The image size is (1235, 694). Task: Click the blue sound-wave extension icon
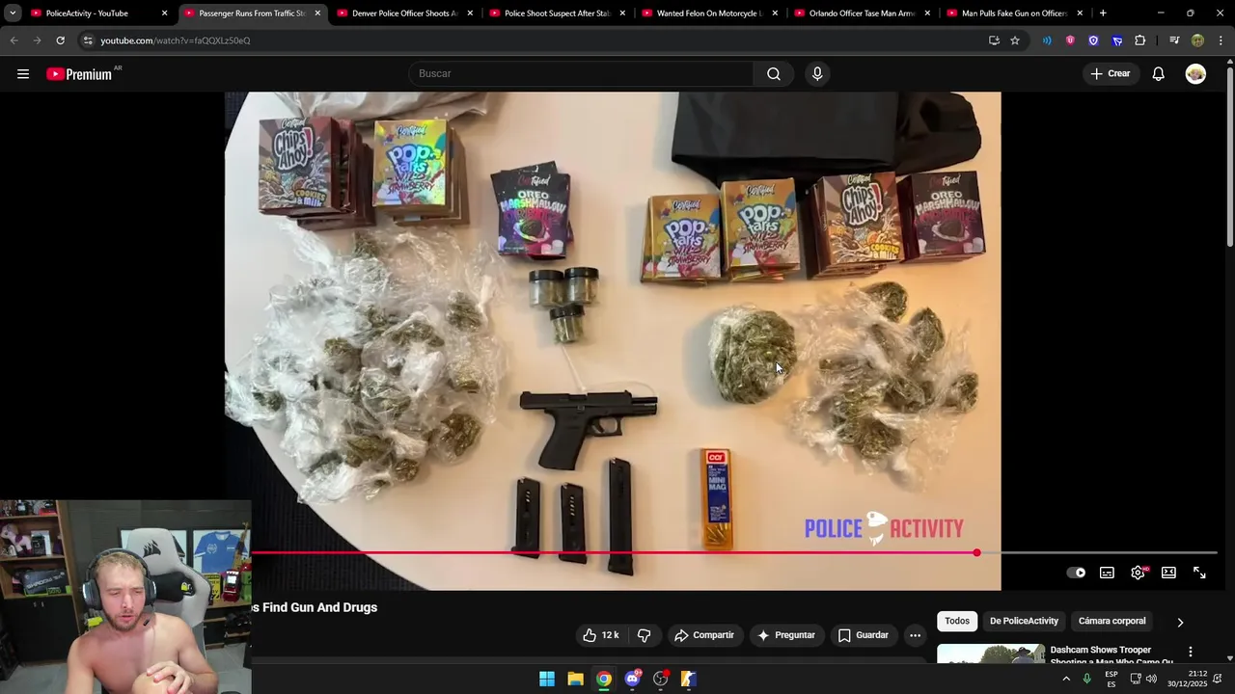coord(1047,40)
